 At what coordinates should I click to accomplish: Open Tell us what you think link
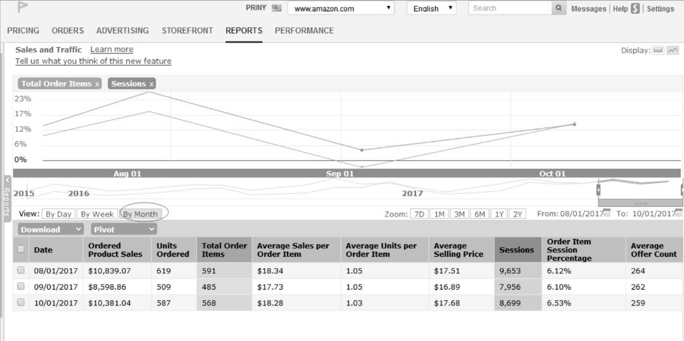click(93, 61)
